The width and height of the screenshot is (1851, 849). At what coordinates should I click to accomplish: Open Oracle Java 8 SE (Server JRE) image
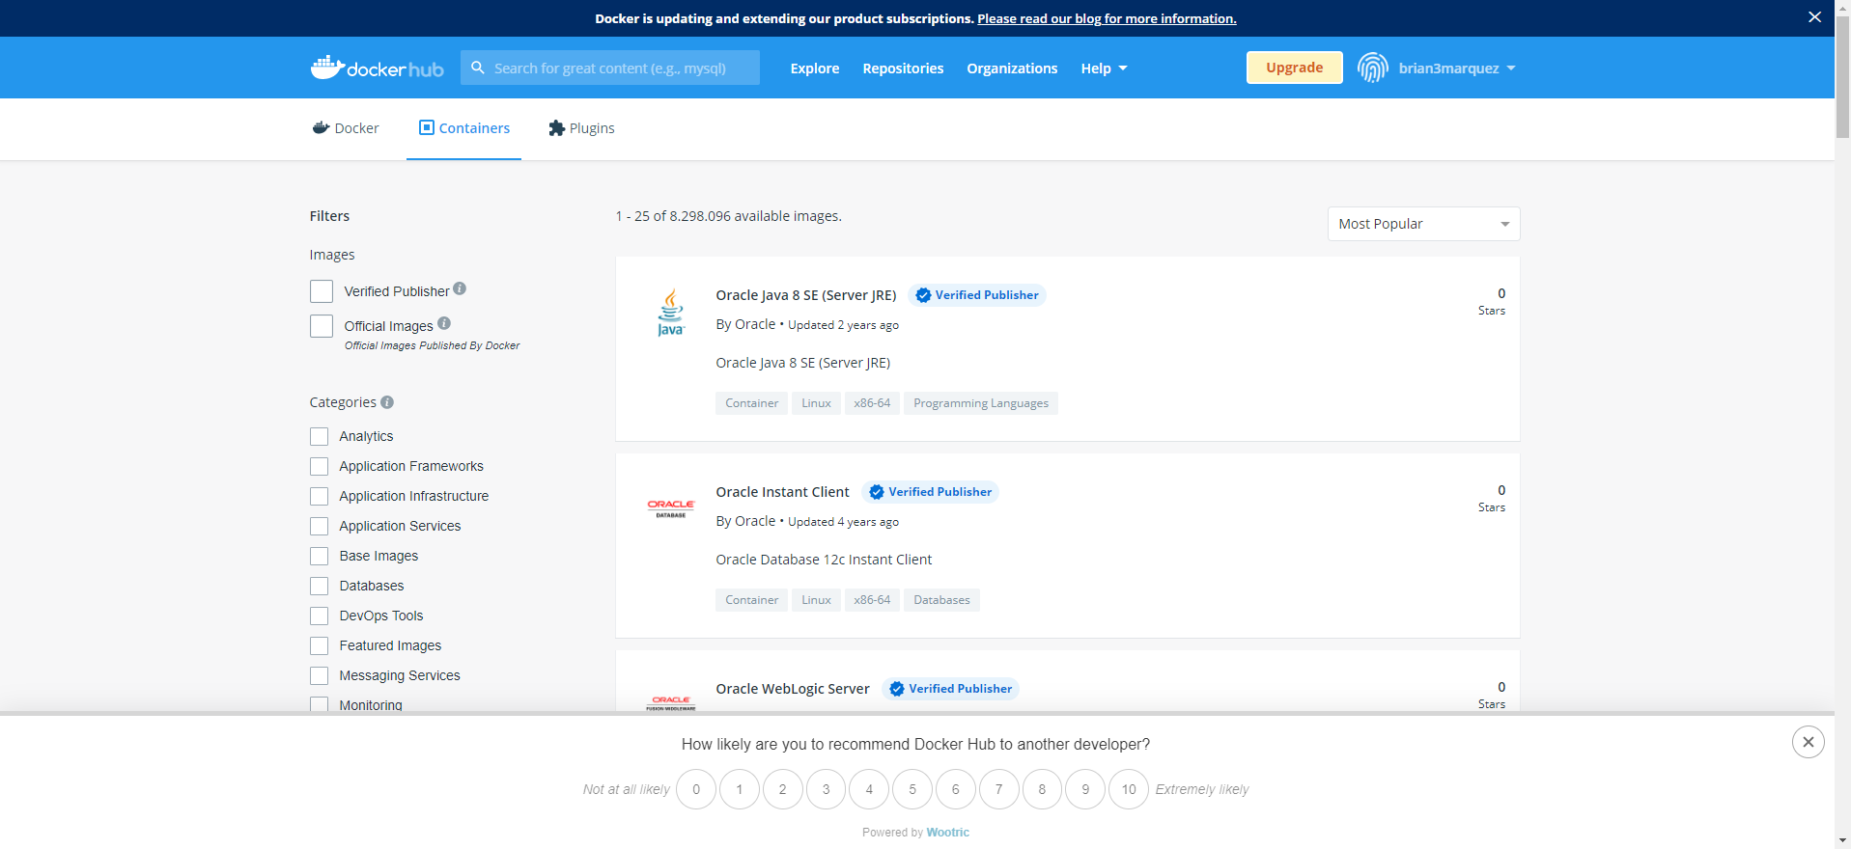click(x=806, y=295)
